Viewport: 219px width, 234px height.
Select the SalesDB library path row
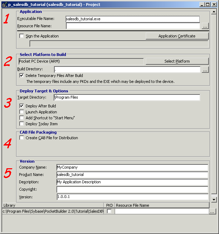(53, 211)
